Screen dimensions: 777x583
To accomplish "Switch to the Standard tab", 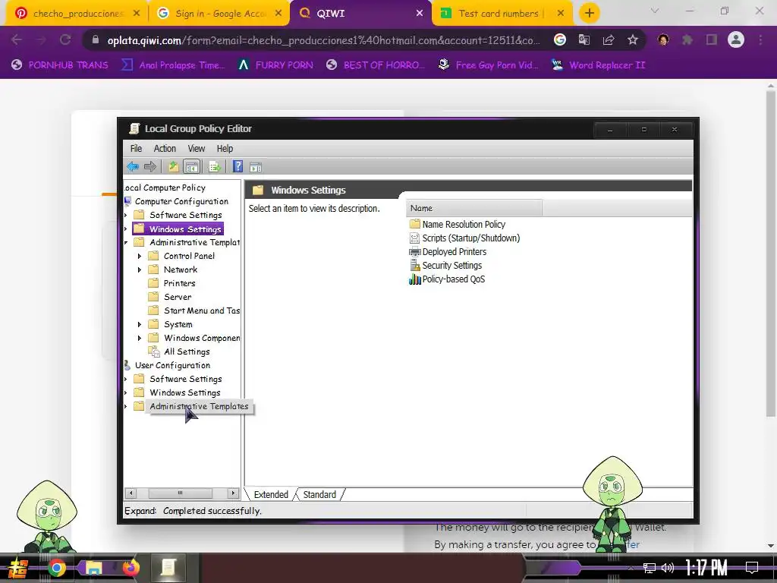I will [319, 494].
